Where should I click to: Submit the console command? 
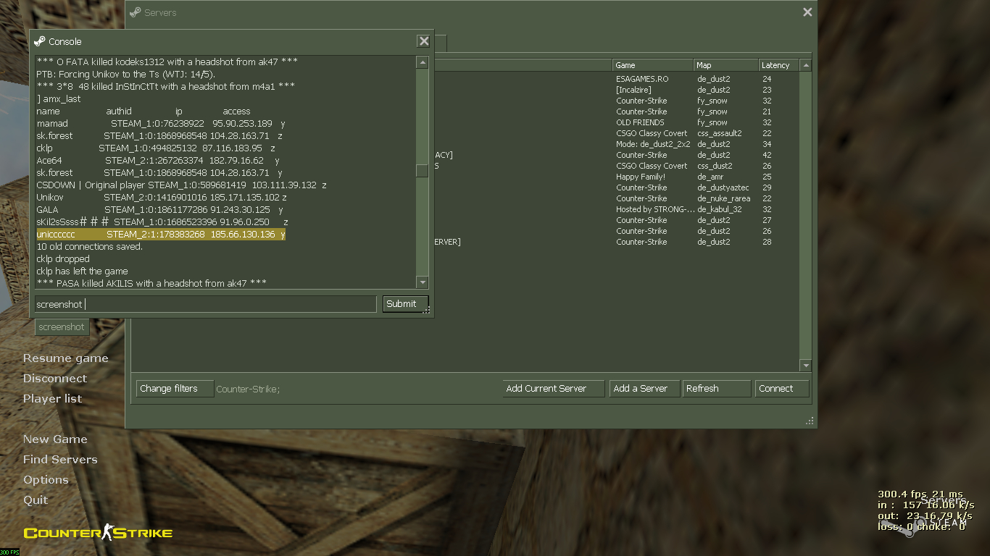405,304
